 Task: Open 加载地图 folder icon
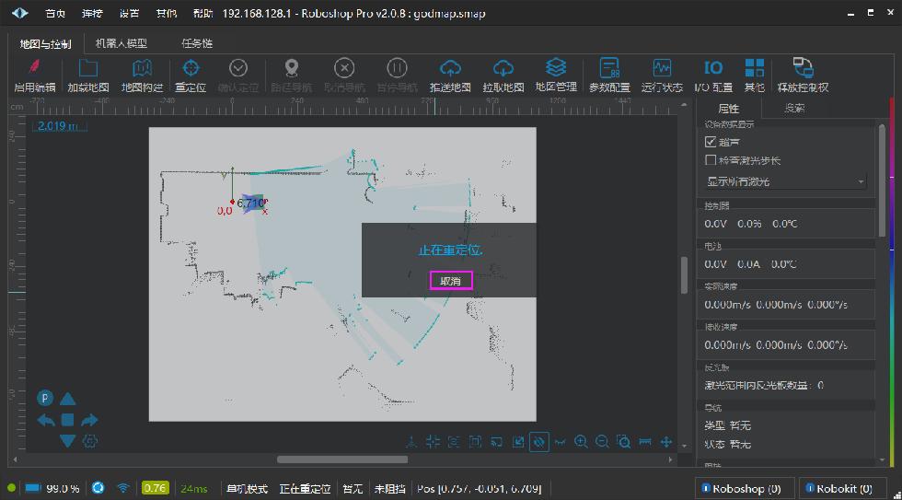tap(88, 68)
